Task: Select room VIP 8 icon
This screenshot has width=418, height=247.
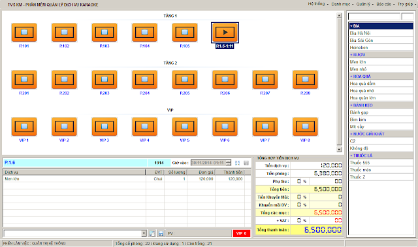Action: [305, 126]
